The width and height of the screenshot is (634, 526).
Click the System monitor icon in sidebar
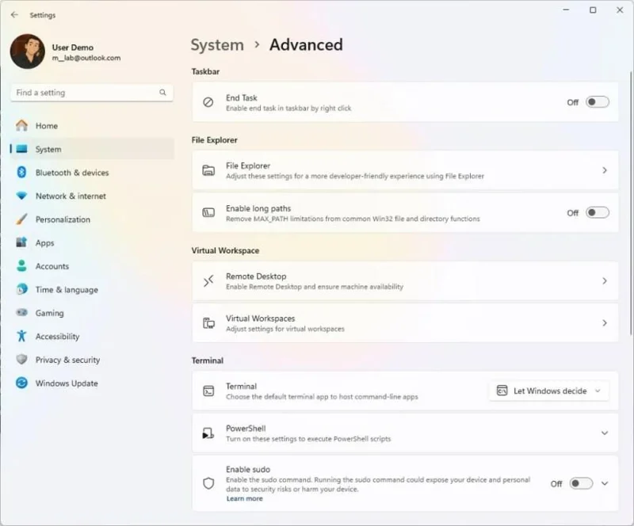click(x=22, y=149)
